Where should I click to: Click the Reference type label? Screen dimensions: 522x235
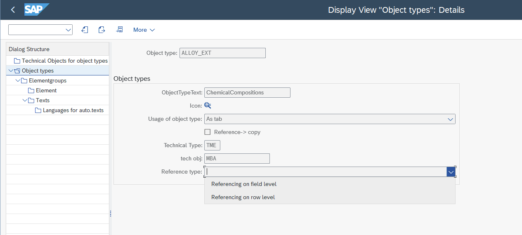pos(182,172)
